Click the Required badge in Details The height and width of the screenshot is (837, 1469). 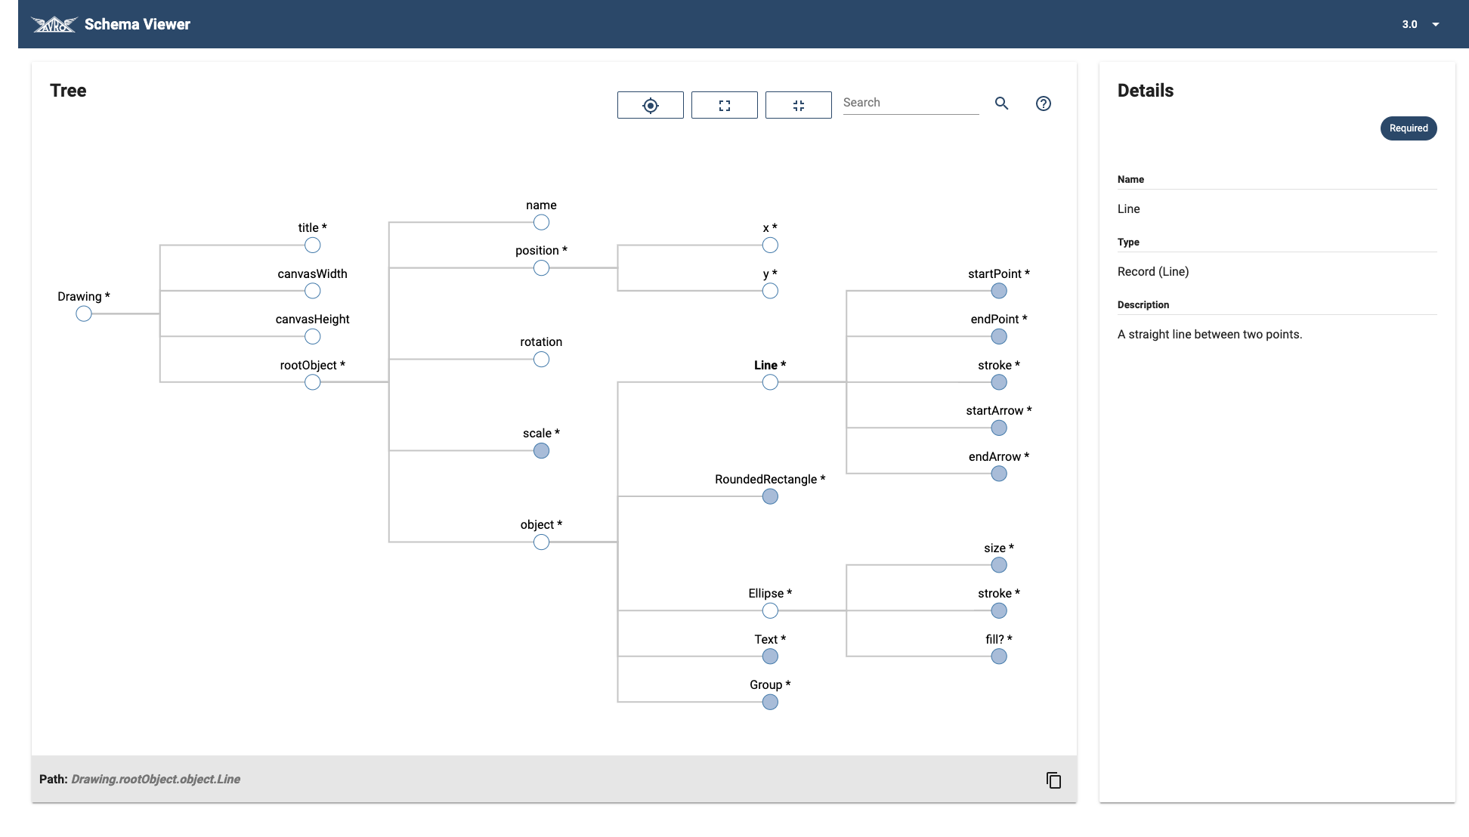click(x=1408, y=128)
